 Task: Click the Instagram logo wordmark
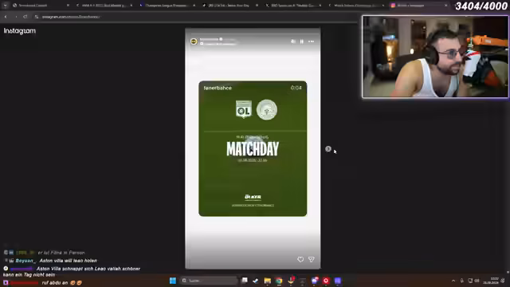(19, 31)
